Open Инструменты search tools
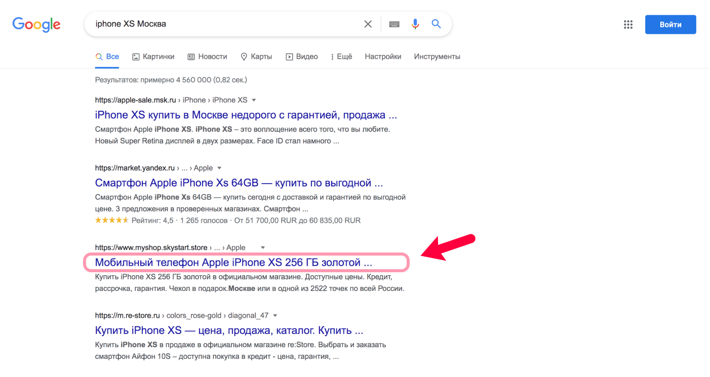This screenshot has height=377, width=710. (x=437, y=57)
